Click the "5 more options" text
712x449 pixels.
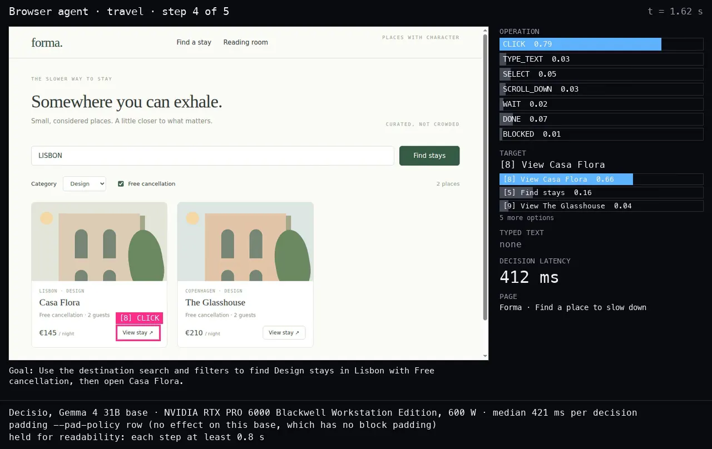[527, 218]
